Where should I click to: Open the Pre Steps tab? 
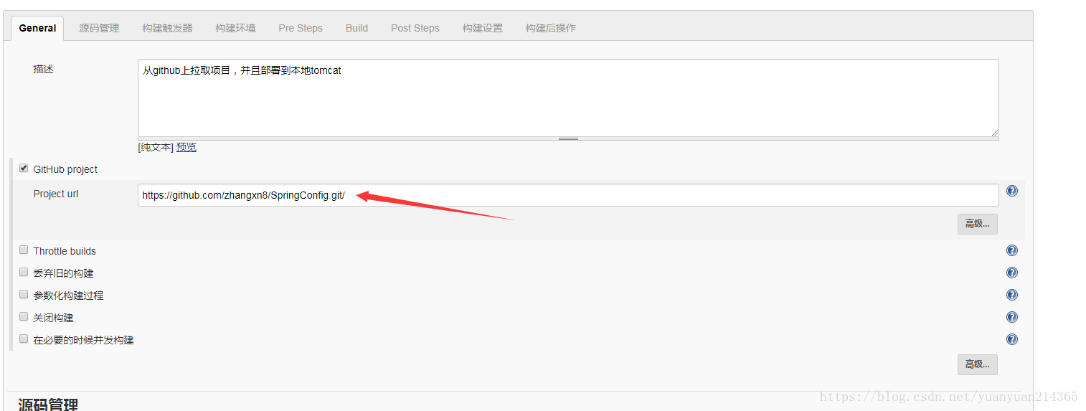pyautogui.click(x=301, y=28)
